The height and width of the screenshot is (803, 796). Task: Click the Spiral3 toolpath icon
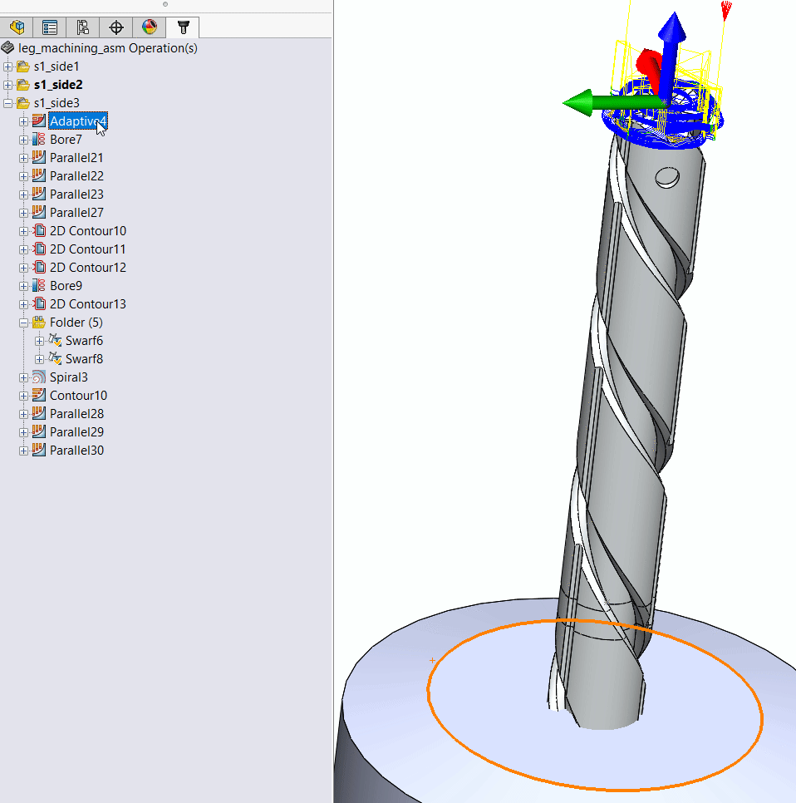pyautogui.click(x=38, y=377)
